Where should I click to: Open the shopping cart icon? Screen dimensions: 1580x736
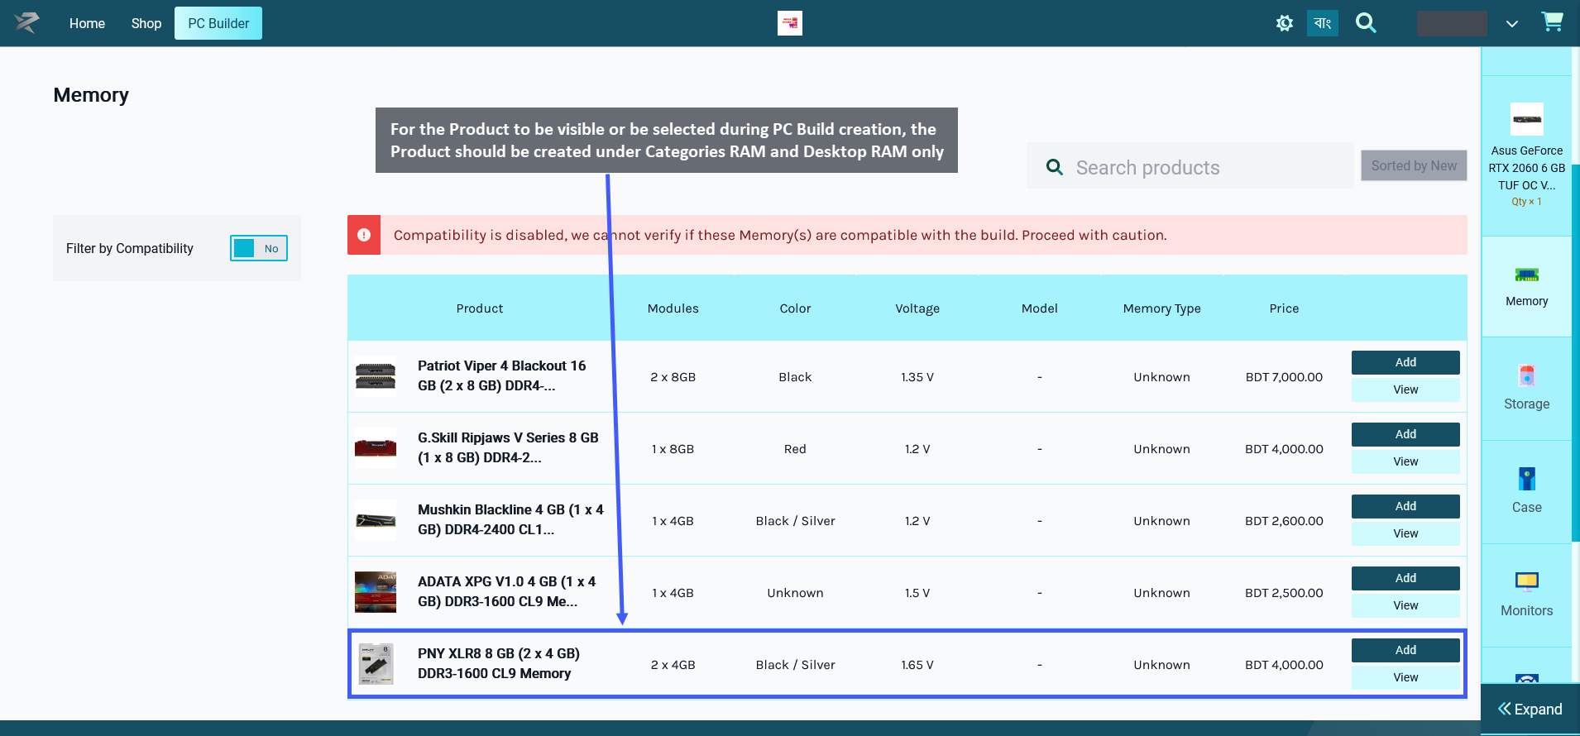tap(1552, 22)
